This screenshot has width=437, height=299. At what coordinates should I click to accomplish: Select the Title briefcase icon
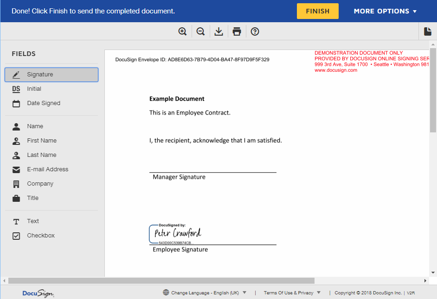[16, 198]
